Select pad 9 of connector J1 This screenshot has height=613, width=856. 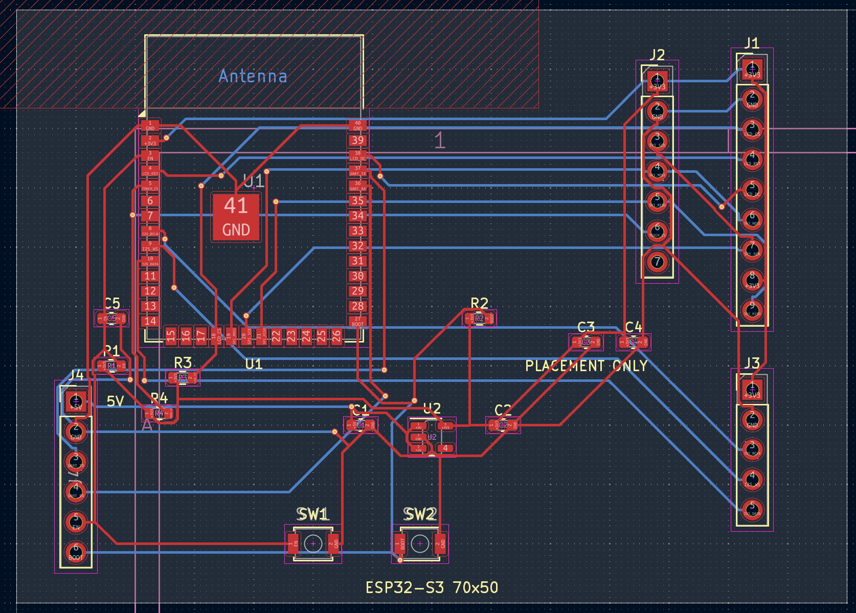(752, 310)
